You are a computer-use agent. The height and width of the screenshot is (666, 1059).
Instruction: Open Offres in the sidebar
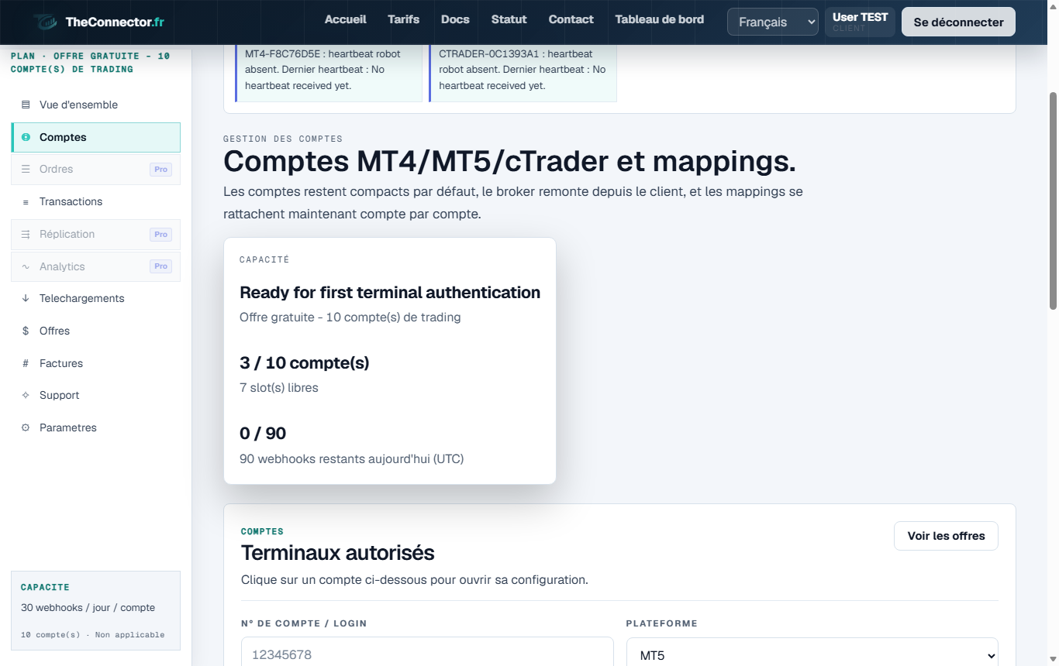pos(96,331)
